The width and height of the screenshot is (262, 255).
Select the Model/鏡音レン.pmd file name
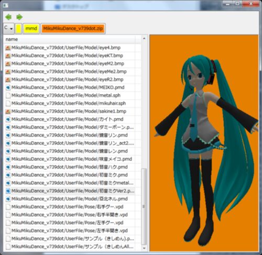pos(70,151)
